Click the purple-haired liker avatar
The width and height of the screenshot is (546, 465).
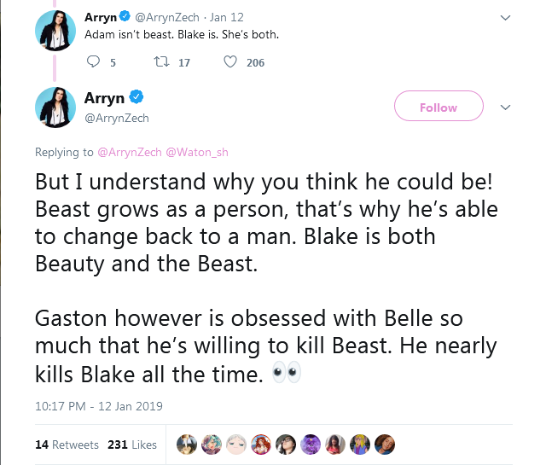pyautogui.click(x=311, y=445)
